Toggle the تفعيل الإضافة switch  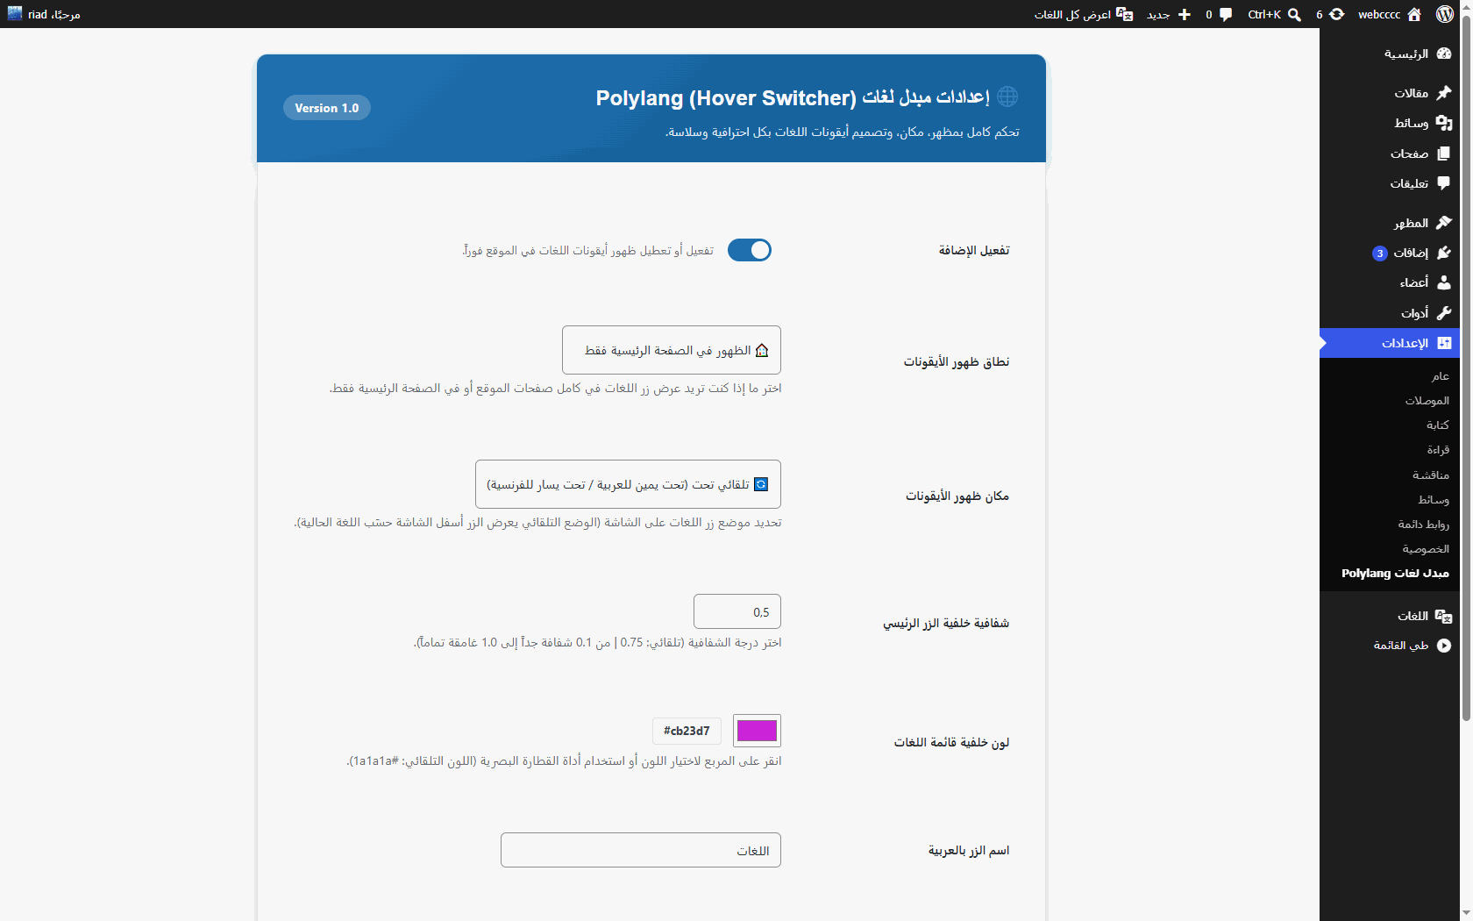click(750, 250)
